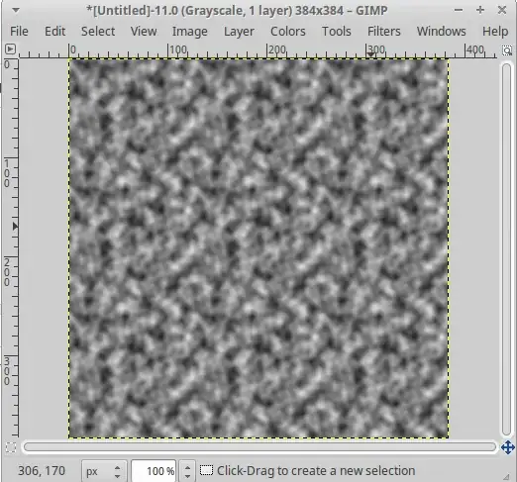Open the zoom level dropdown arrows

pyautogui.click(x=187, y=471)
